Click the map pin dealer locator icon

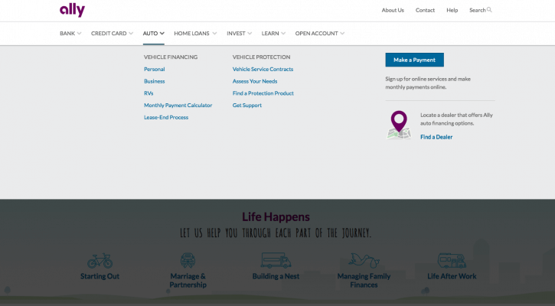398,125
